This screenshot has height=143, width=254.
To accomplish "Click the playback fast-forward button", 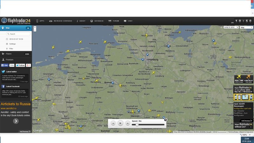I will (128, 123).
